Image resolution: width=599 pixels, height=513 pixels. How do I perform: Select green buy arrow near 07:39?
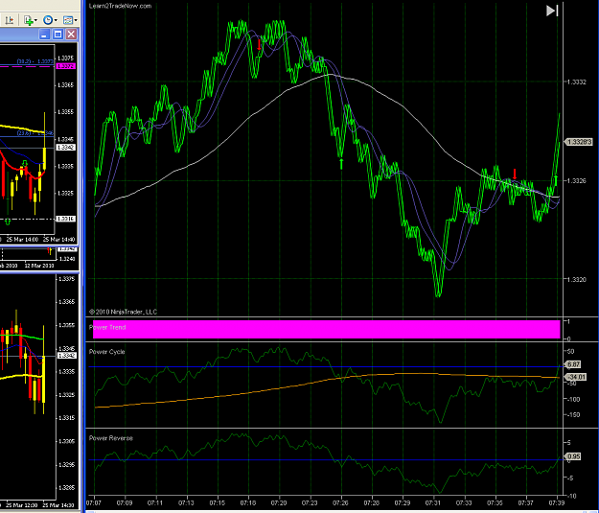(556, 180)
